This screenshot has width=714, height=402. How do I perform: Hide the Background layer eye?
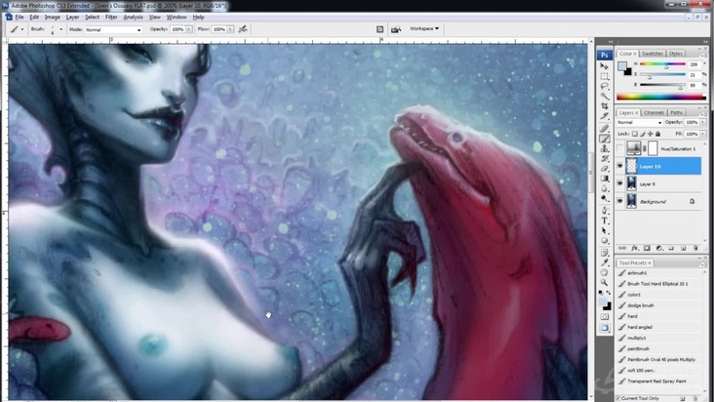(619, 201)
